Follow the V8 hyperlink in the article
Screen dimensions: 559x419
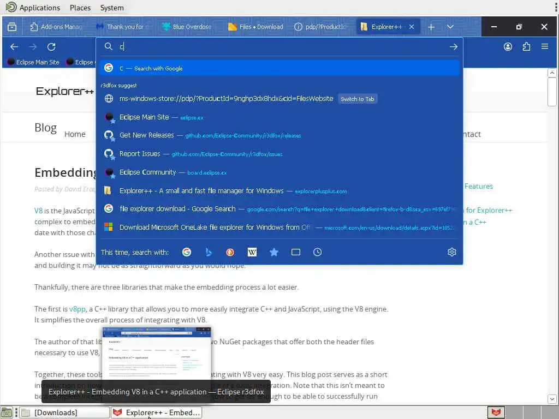pos(38,211)
